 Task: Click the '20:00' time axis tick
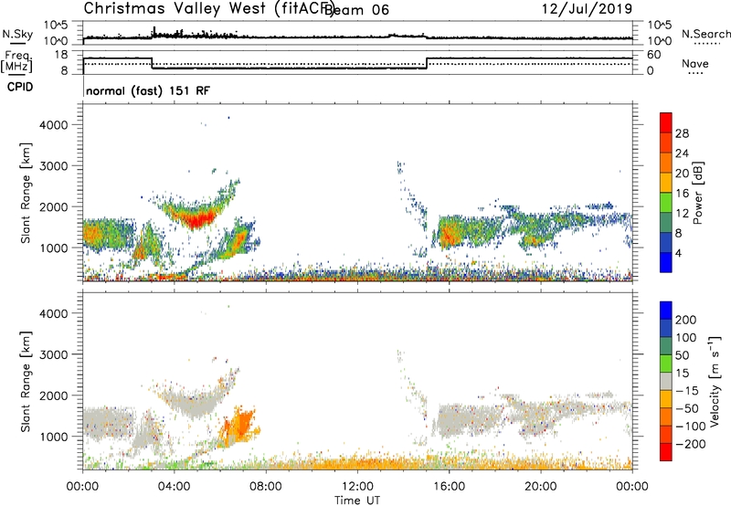click(540, 487)
